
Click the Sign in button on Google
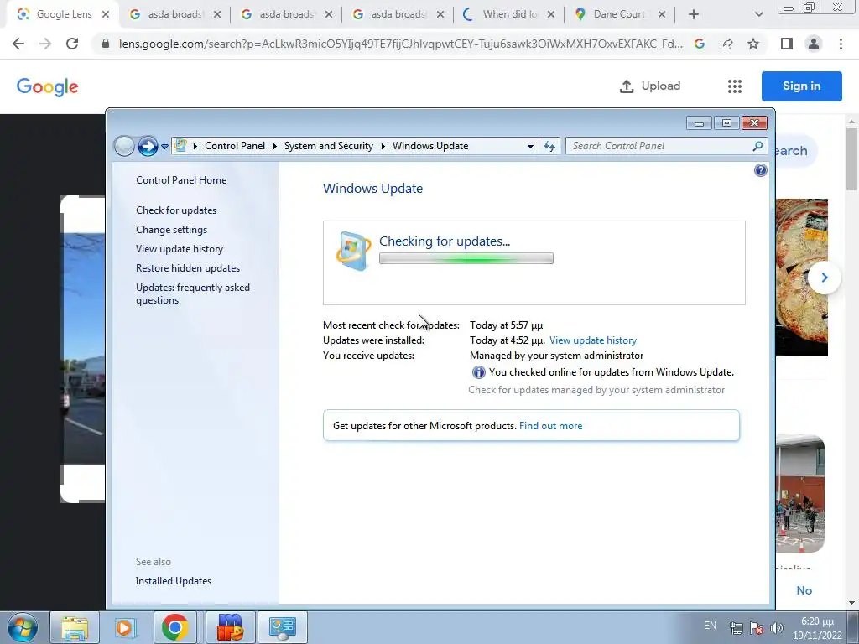pyautogui.click(x=801, y=86)
